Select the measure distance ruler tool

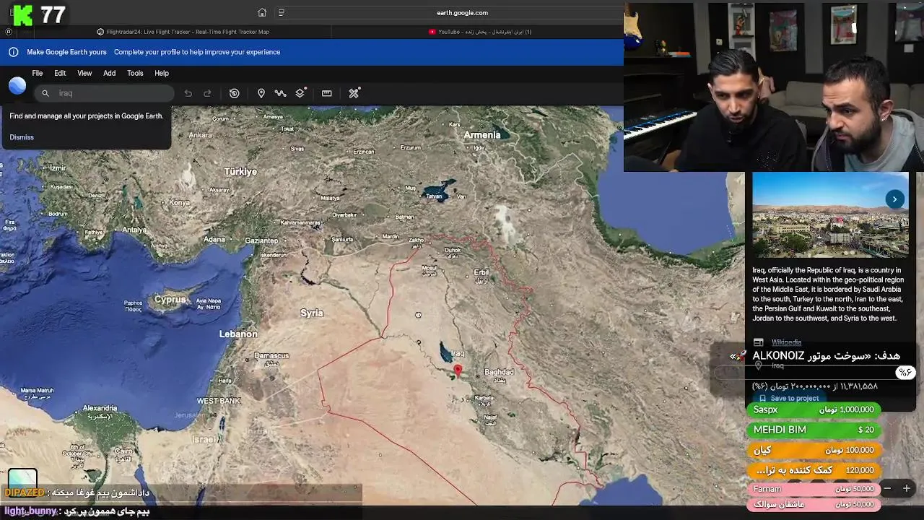pyautogui.click(x=327, y=93)
